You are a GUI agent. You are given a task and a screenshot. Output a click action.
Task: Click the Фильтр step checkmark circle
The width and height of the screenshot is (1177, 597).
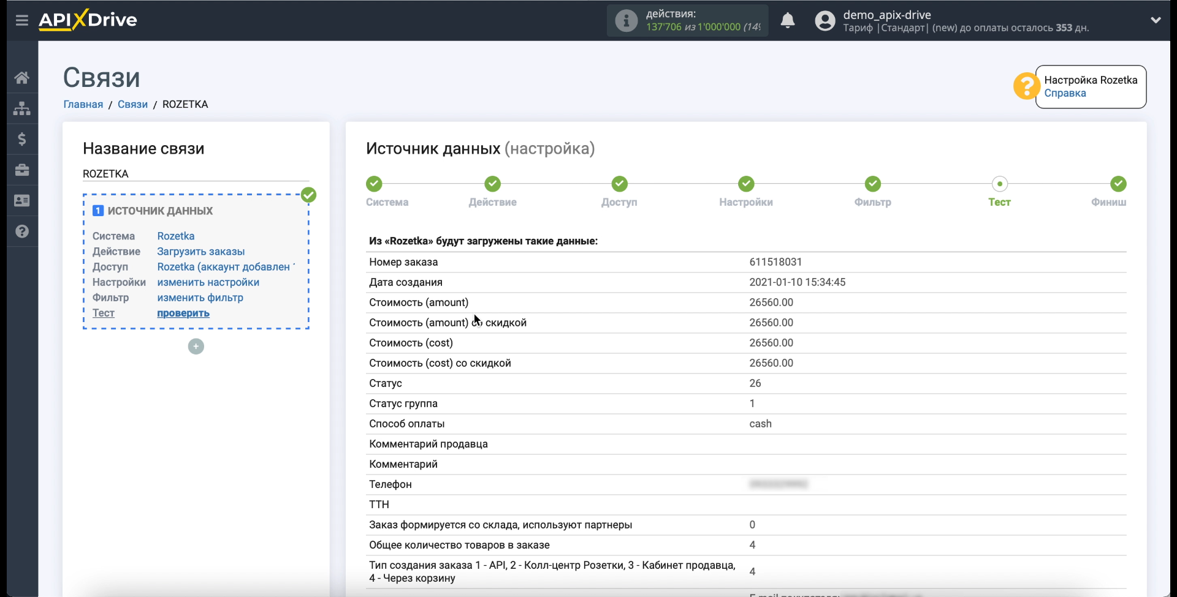click(x=873, y=184)
